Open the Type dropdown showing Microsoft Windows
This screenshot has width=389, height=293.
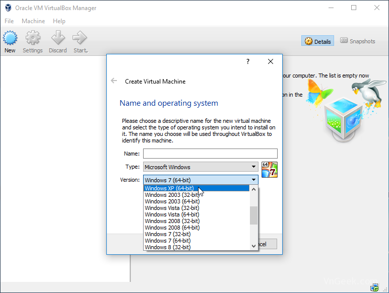[x=201, y=167]
